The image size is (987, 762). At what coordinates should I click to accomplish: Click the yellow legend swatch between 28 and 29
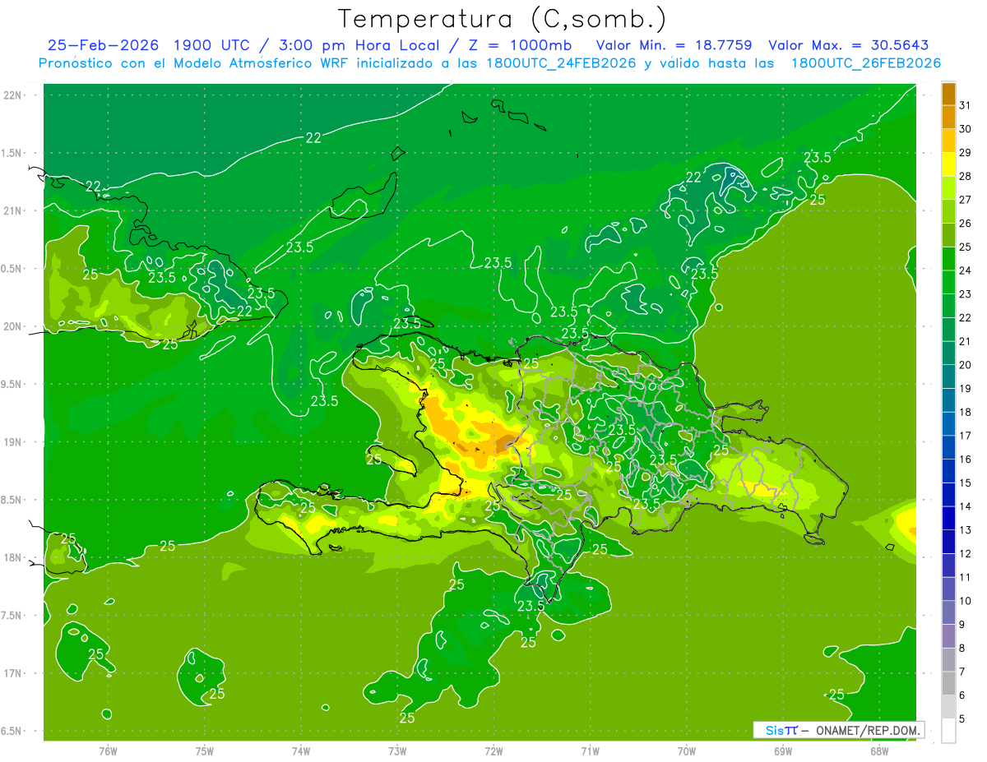[948, 164]
